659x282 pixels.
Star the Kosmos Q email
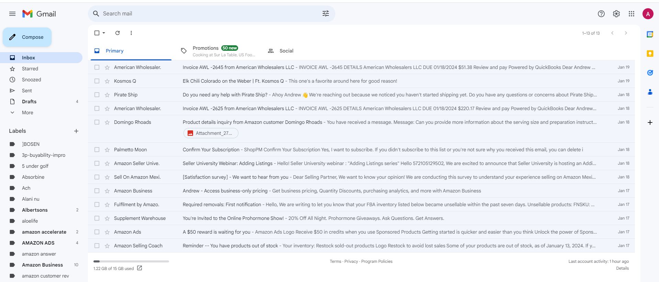(x=107, y=81)
